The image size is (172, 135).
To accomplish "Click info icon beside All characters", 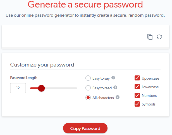I will click(118, 97).
